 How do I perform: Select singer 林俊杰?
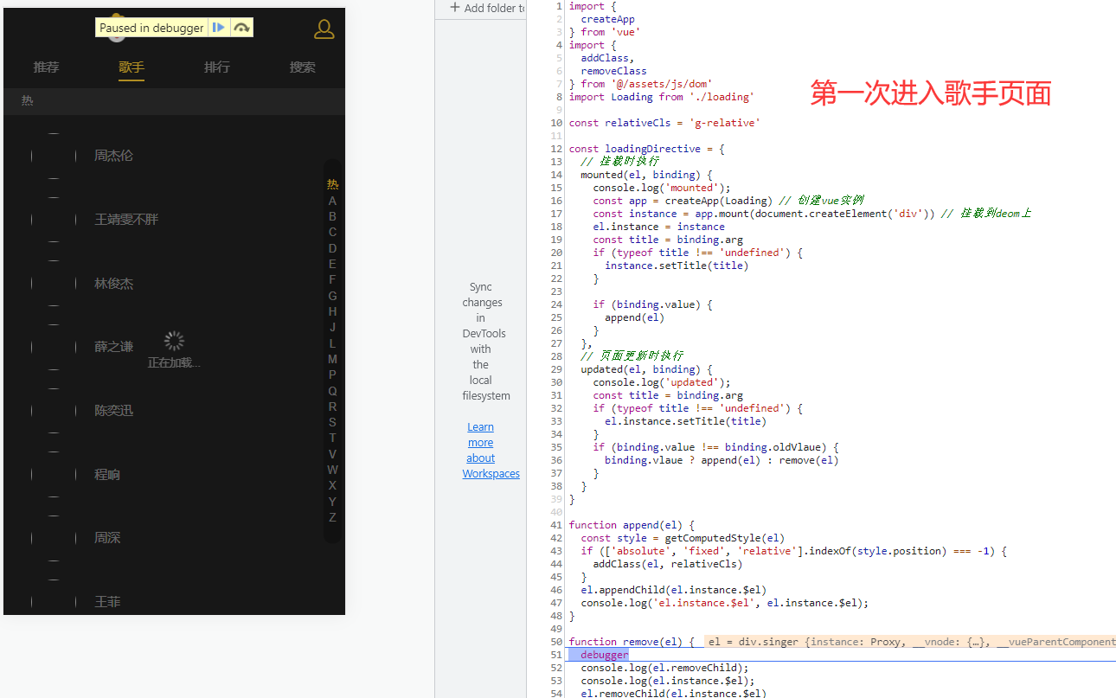(113, 284)
